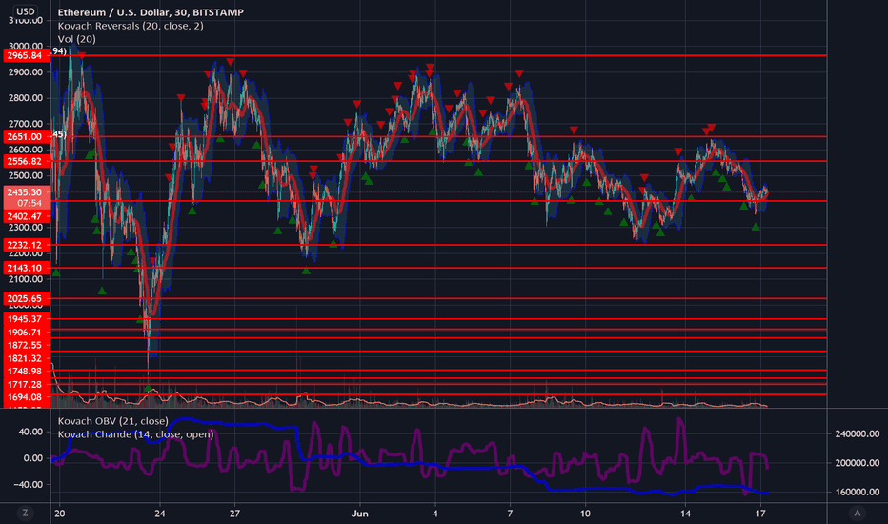Click the 2232.12 price level label

coord(25,245)
